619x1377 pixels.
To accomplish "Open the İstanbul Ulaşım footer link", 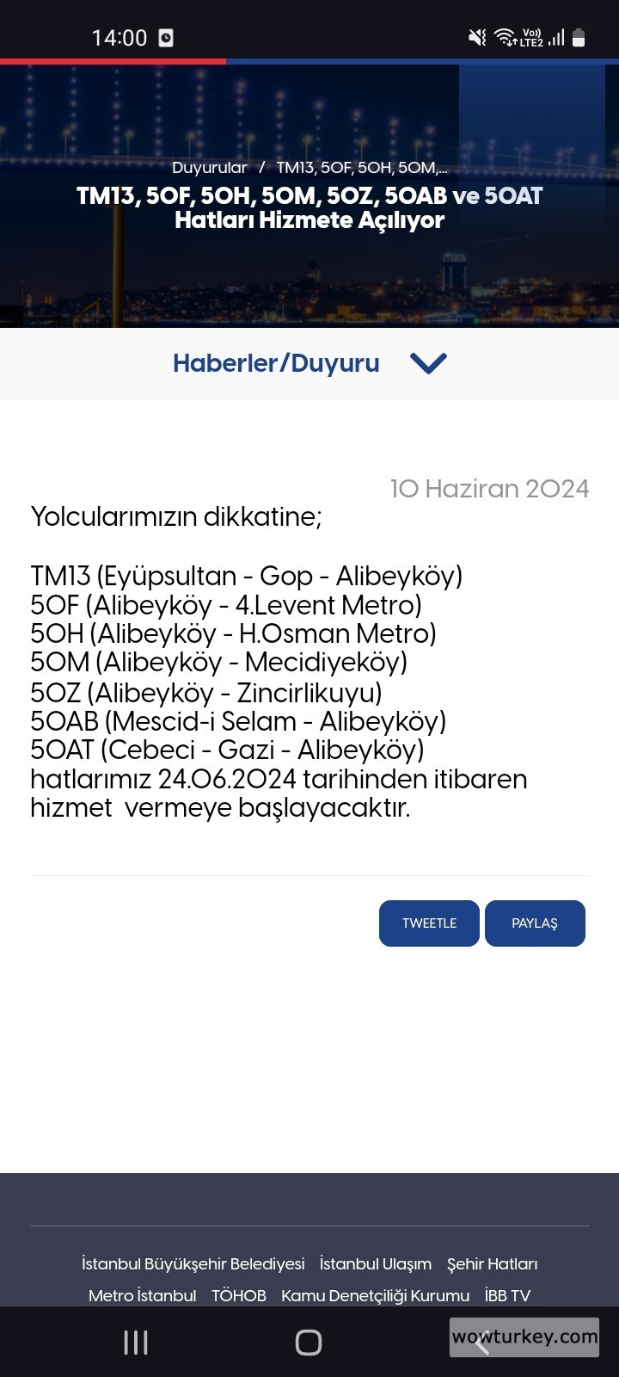I will point(375,1264).
